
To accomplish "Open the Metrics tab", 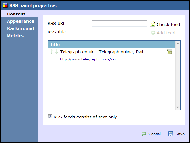I will click(x=15, y=36).
